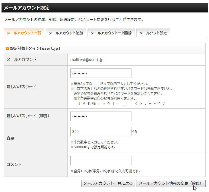Go to the メールソフト設定 tab
Viewport: 209px width, 192px height.
153,33
